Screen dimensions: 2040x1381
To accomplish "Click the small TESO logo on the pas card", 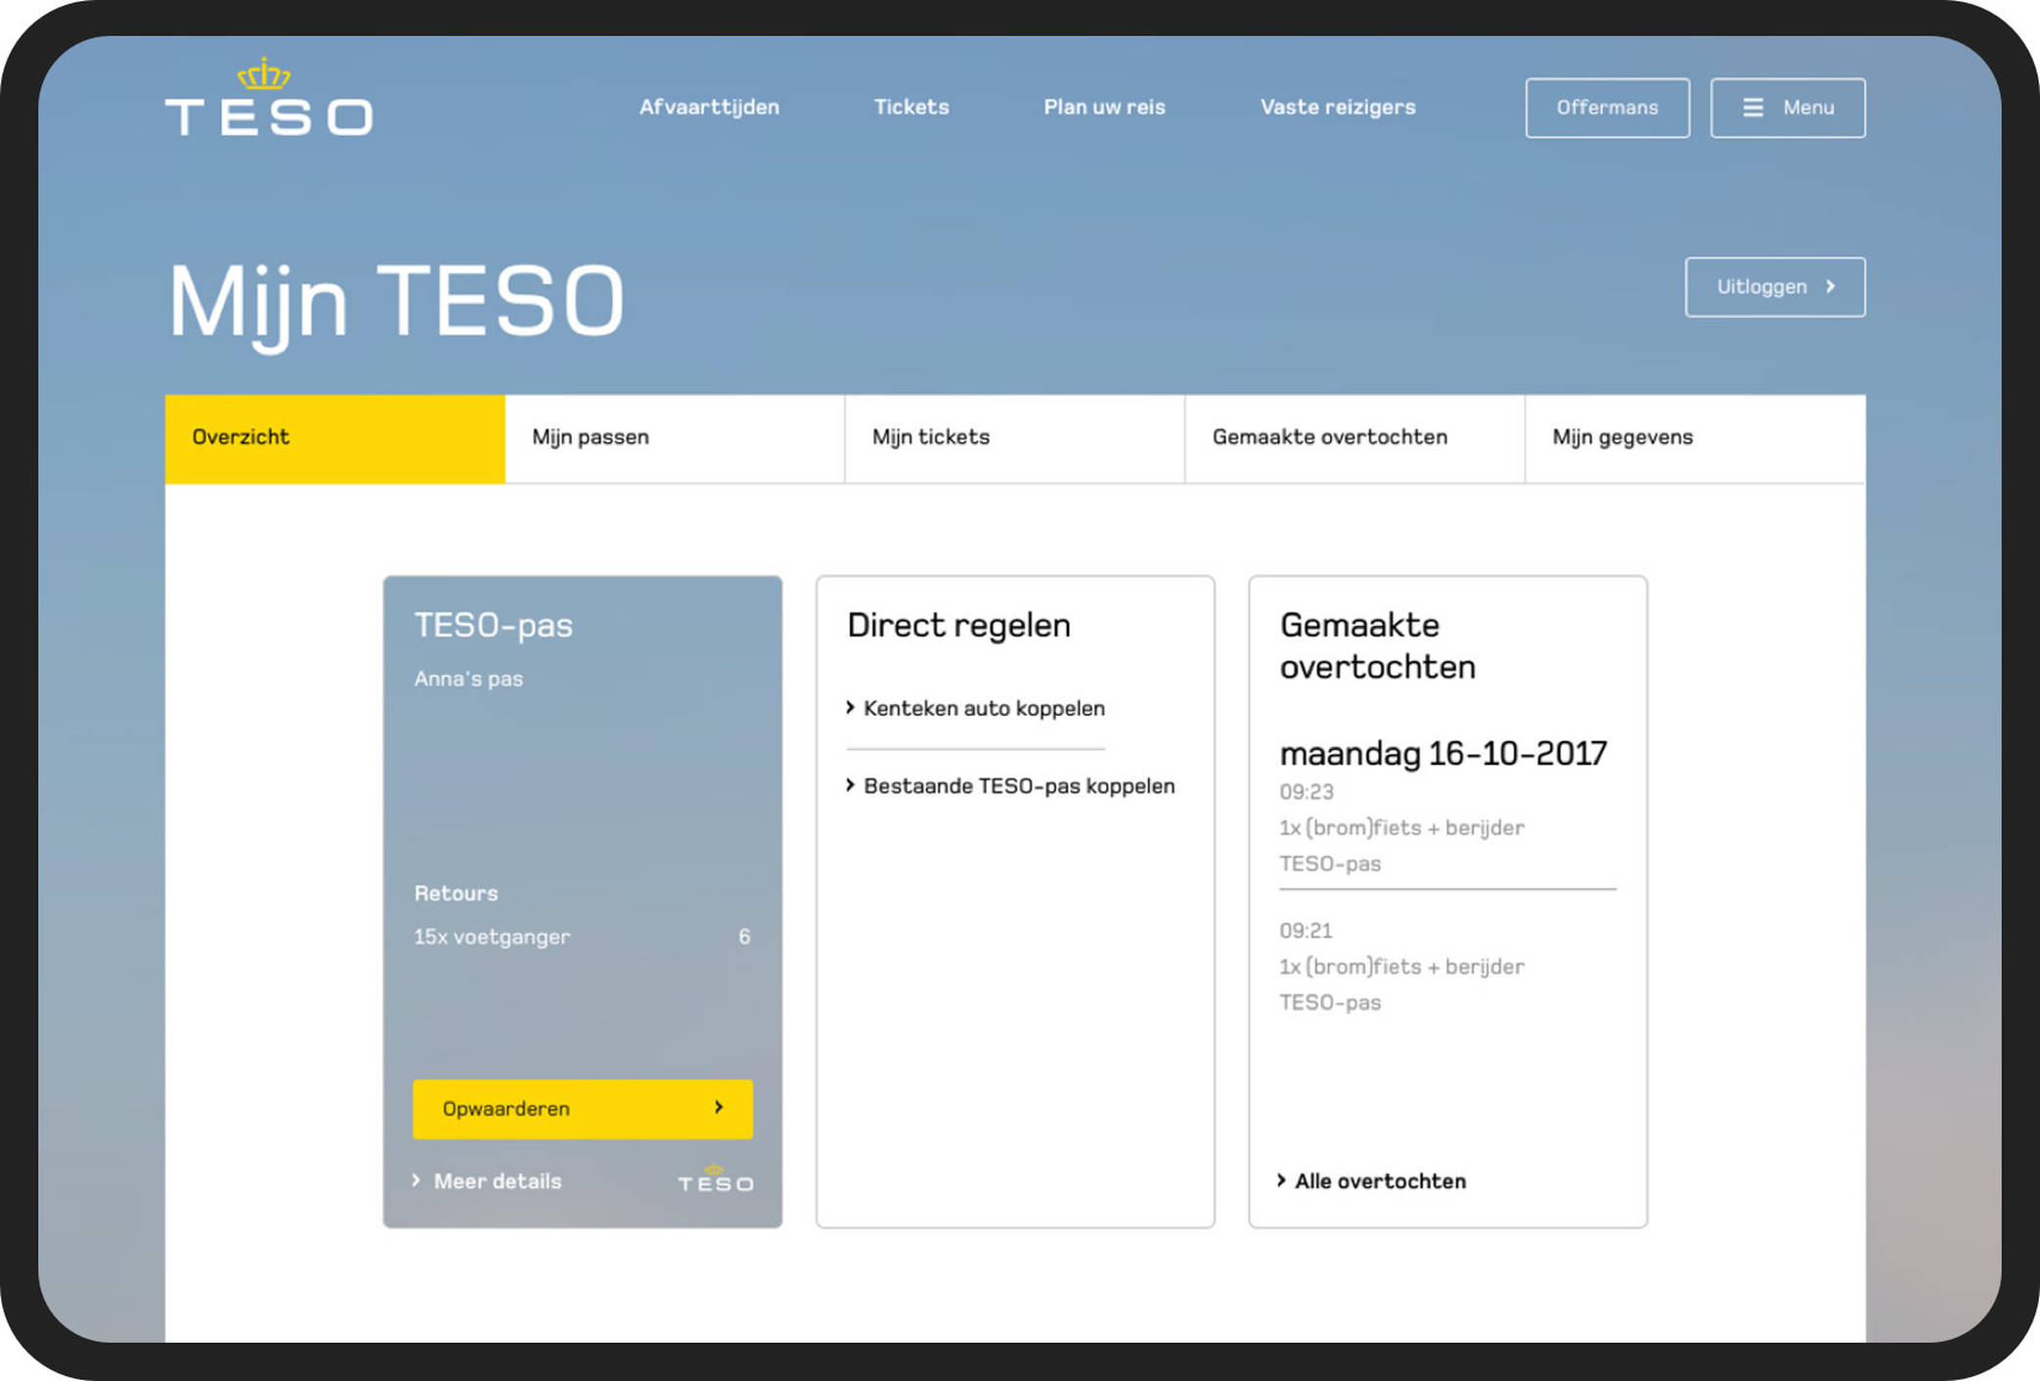I will click(x=716, y=1179).
